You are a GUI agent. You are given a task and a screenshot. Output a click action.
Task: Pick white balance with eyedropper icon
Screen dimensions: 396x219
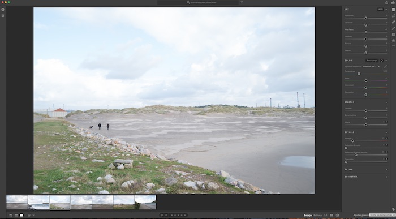(385, 66)
